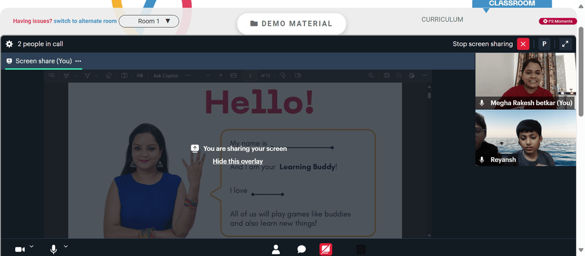The width and height of the screenshot is (585, 256).
Task: Expand call to fullscreen
Action: click(565, 44)
